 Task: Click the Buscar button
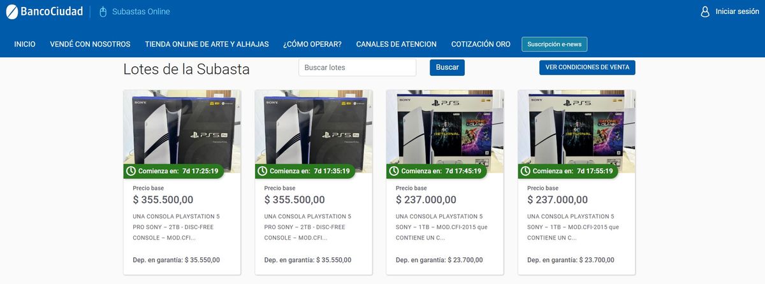[447, 67]
